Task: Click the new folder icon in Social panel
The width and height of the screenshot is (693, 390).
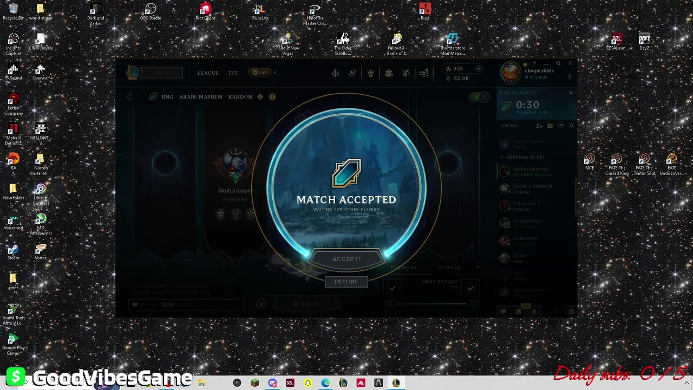Action: (550, 126)
